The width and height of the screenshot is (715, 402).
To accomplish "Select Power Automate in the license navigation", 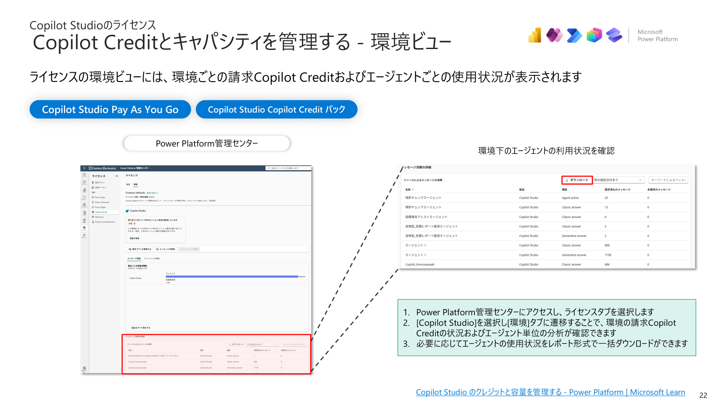I will click(100, 202).
